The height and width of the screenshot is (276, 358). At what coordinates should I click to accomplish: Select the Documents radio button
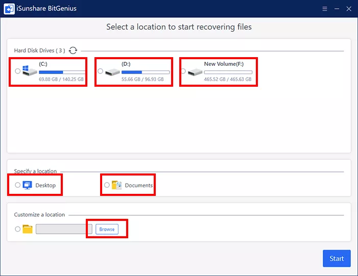click(107, 185)
